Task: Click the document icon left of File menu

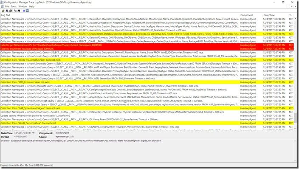Action: (x=3, y=6)
